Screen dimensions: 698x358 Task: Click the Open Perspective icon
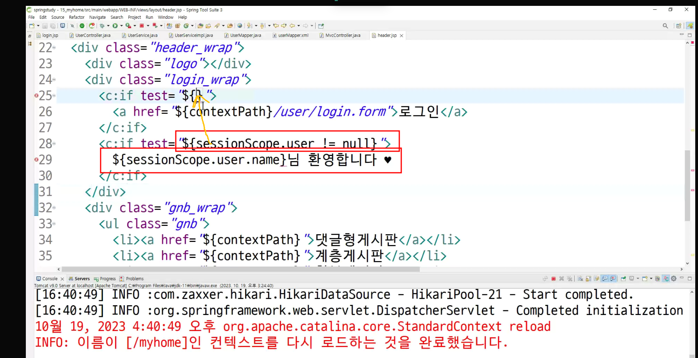pyautogui.click(x=679, y=26)
